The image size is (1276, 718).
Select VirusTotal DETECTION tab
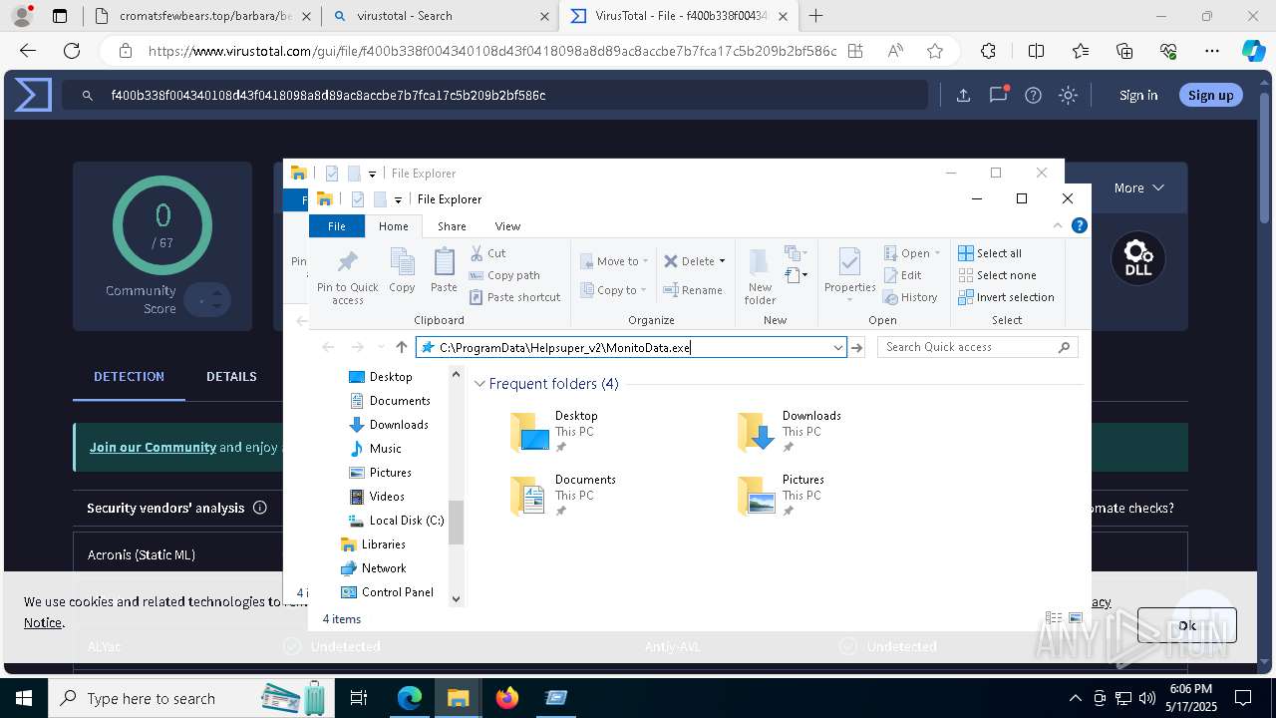click(129, 377)
